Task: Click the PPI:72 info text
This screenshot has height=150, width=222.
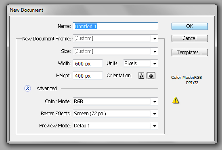Action: pos(192,83)
